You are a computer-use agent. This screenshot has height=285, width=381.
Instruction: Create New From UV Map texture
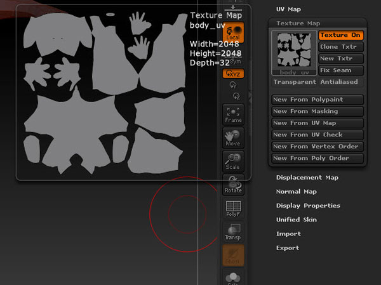[x=317, y=123]
